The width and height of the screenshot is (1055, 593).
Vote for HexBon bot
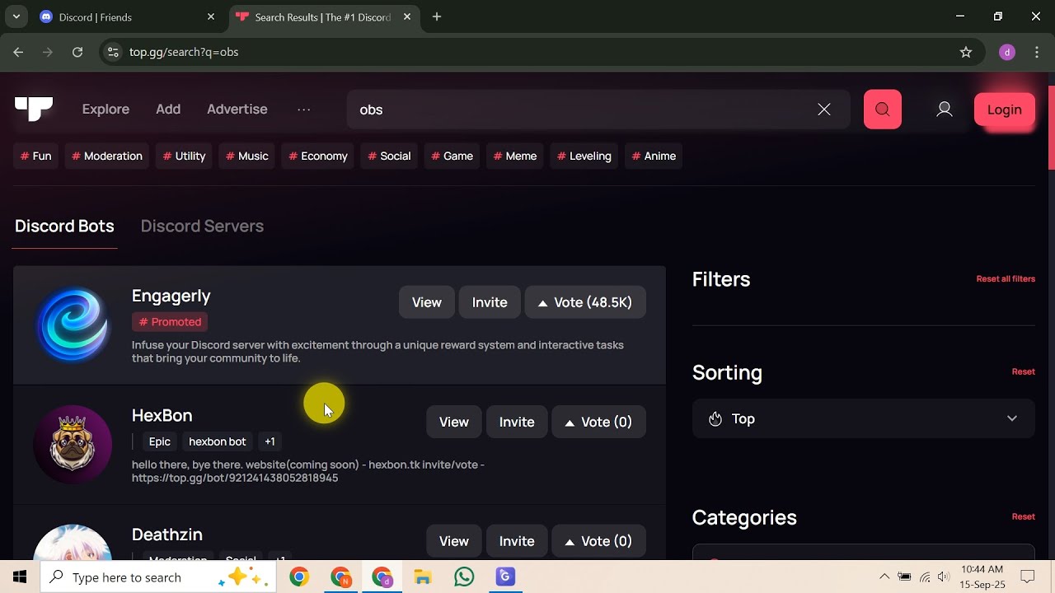598,422
